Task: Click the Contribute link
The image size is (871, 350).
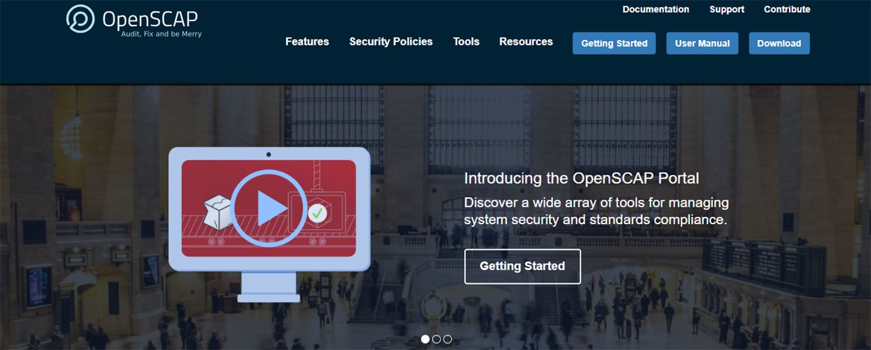Action: [x=787, y=9]
